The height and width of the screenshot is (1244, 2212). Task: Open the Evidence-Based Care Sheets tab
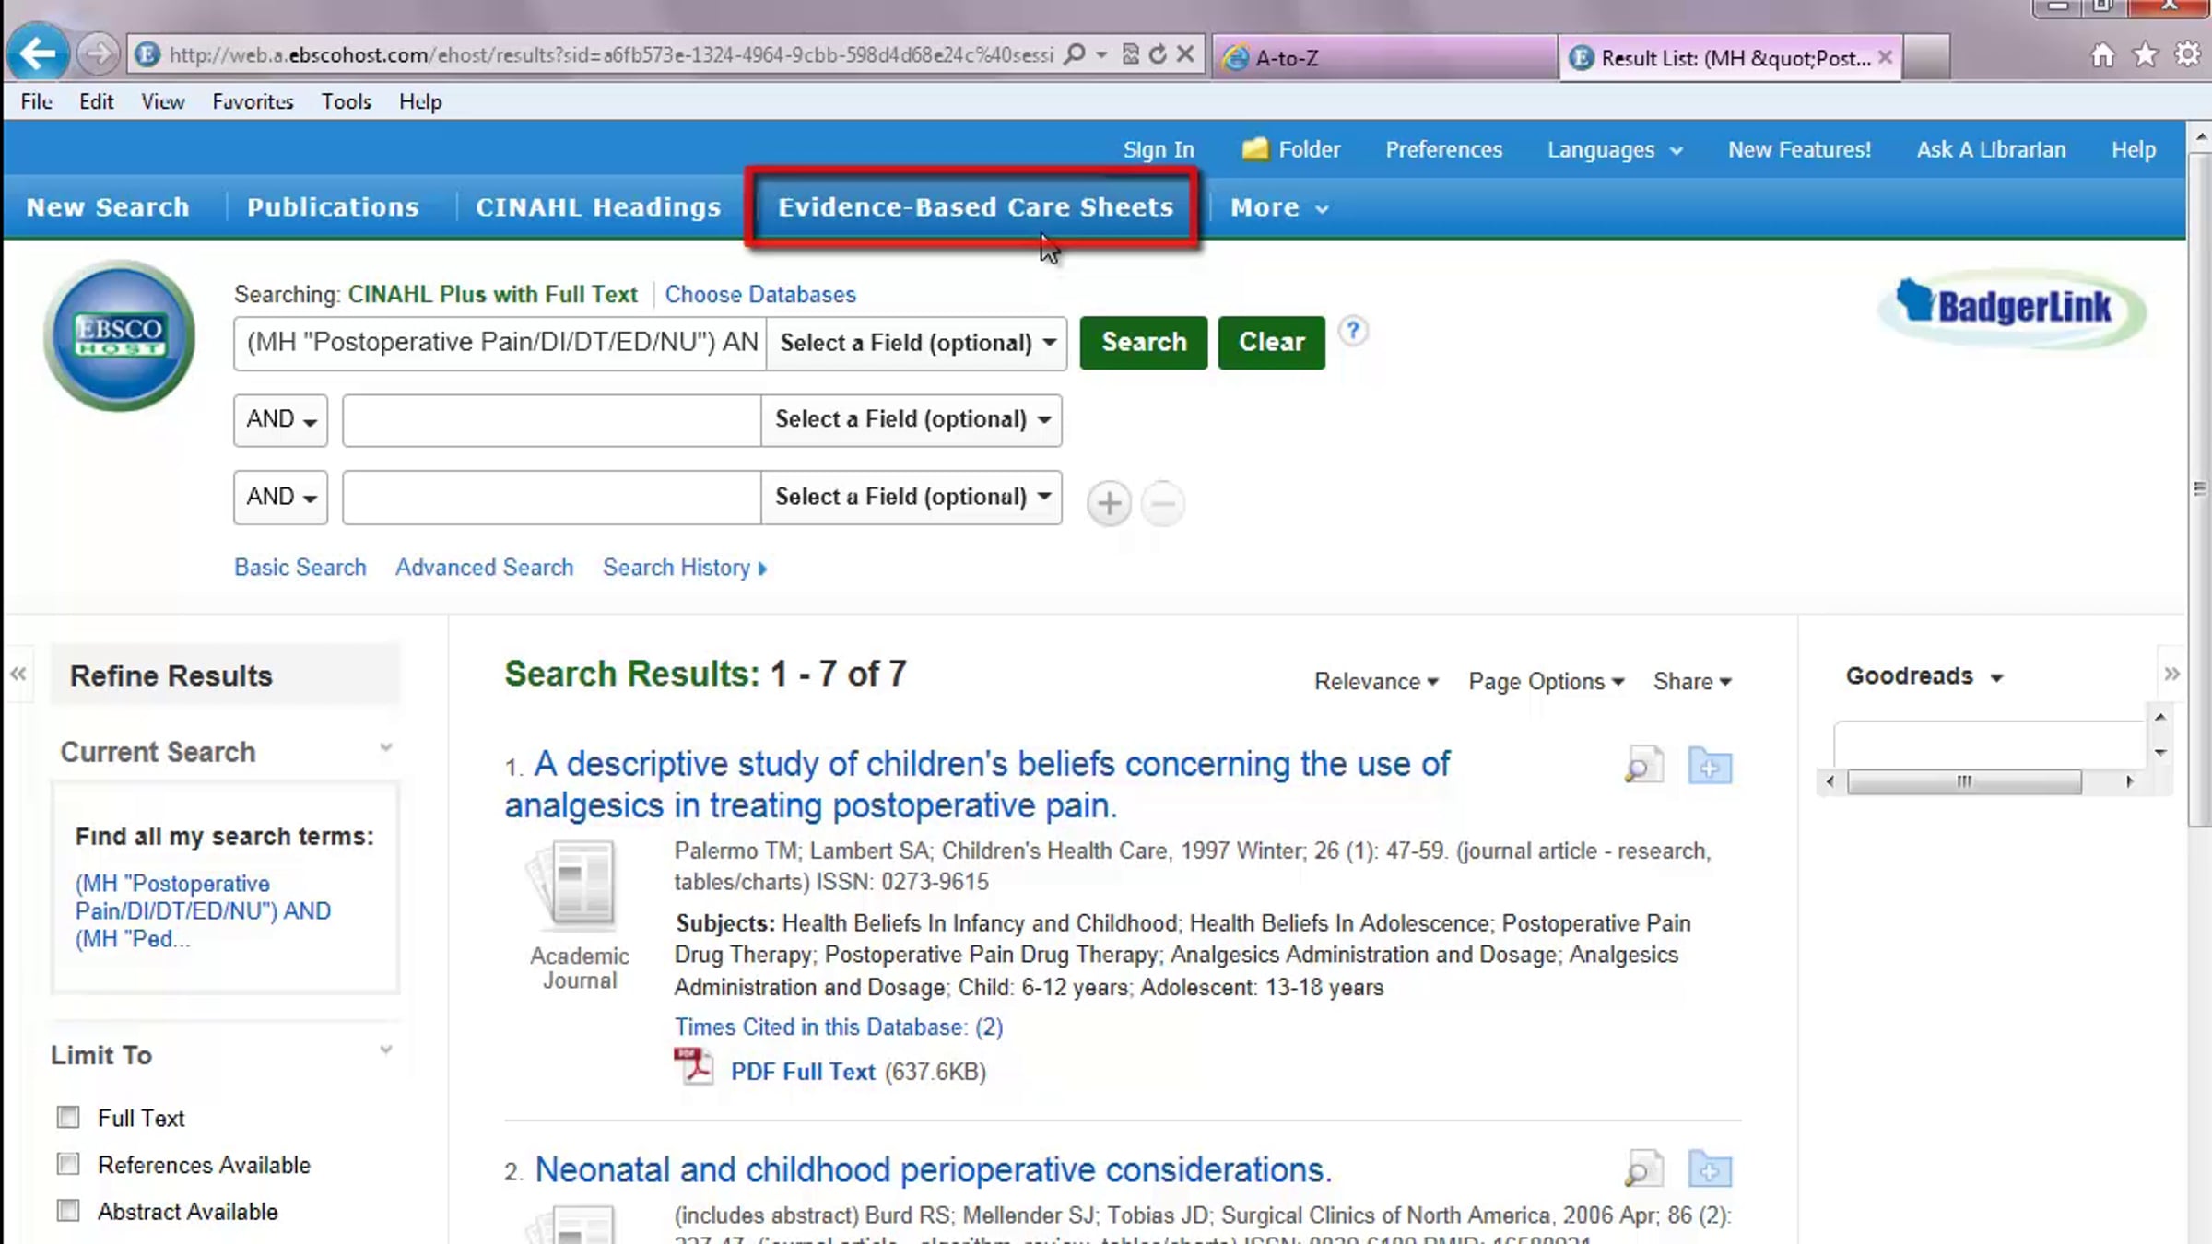[x=975, y=207]
